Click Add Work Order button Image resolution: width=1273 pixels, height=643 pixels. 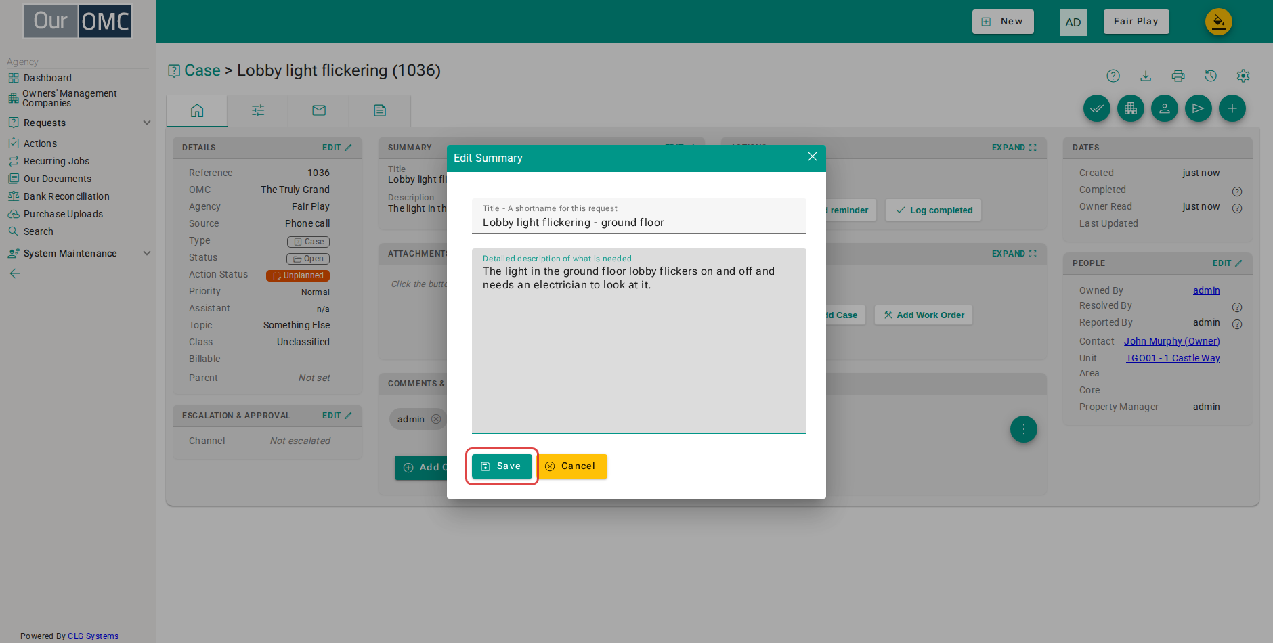click(924, 315)
